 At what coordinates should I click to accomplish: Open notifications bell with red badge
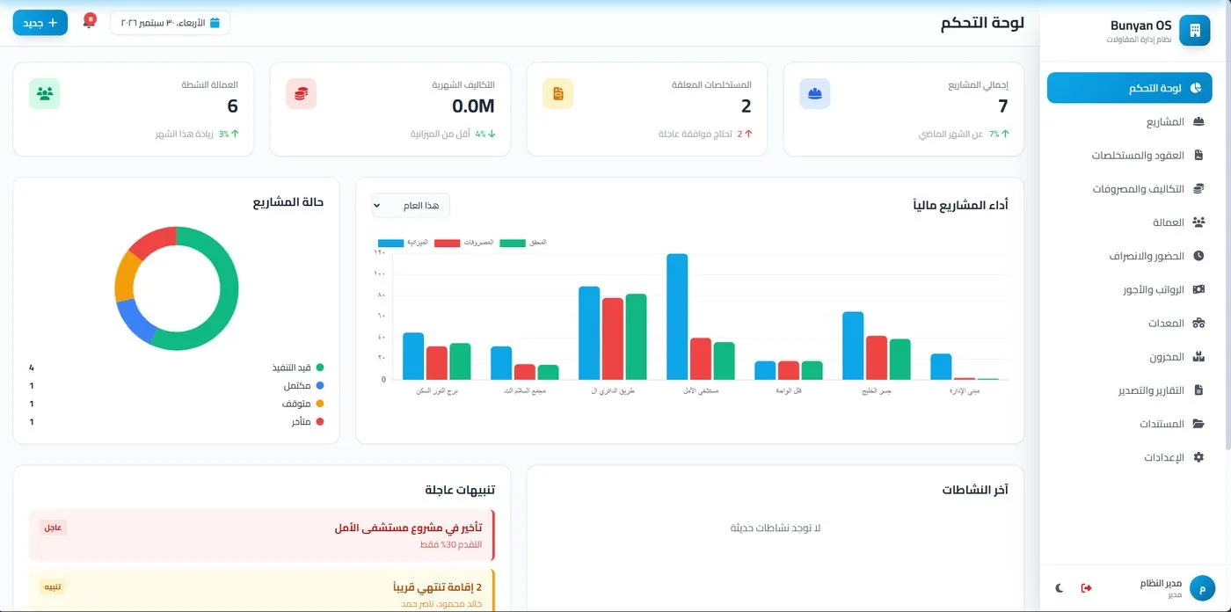89,21
